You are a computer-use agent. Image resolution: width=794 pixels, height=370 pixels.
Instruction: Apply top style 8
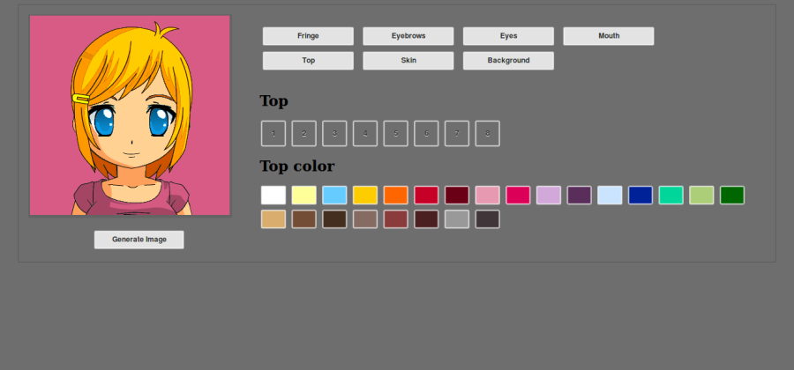pos(488,133)
